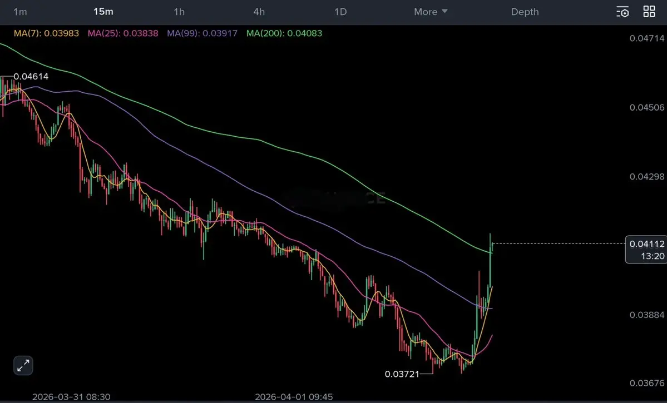This screenshot has width=667, height=403.
Task: Open chart indicator settings icon
Action: click(622, 12)
